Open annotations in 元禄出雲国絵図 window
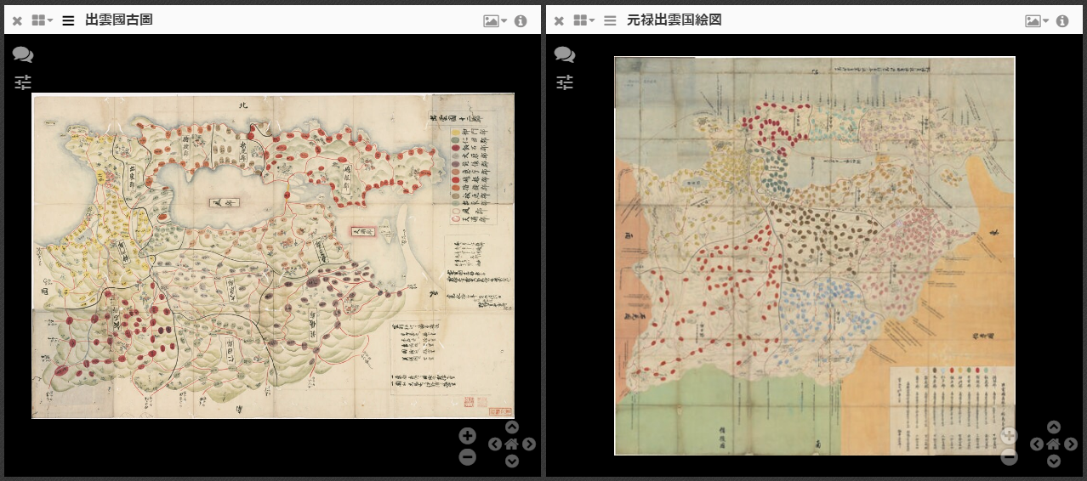1087x481 pixels. point(565,55)
